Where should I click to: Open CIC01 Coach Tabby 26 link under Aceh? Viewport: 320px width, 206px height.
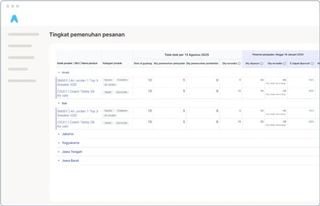point(76,93)
